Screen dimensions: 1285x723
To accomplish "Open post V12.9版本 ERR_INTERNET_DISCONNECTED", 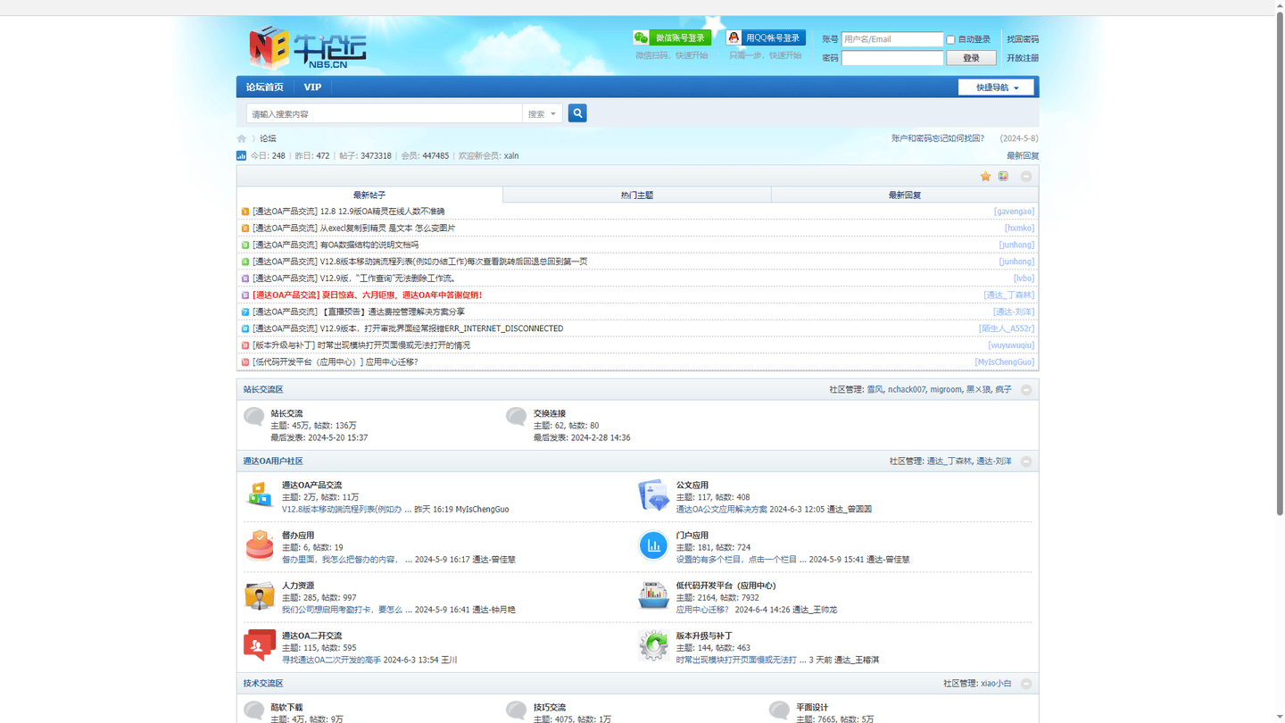I will coord(442,328).
